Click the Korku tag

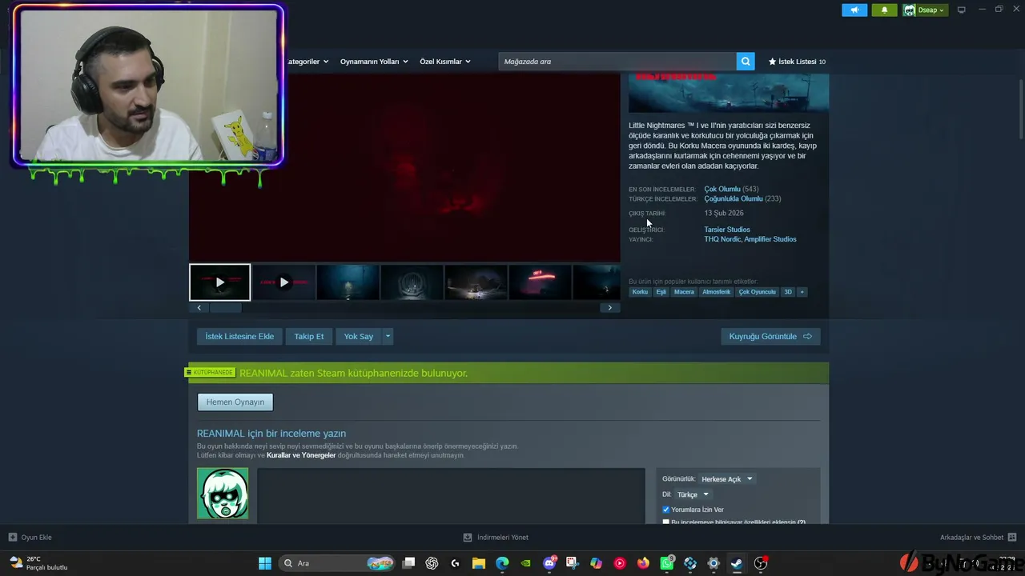(640, 292)
